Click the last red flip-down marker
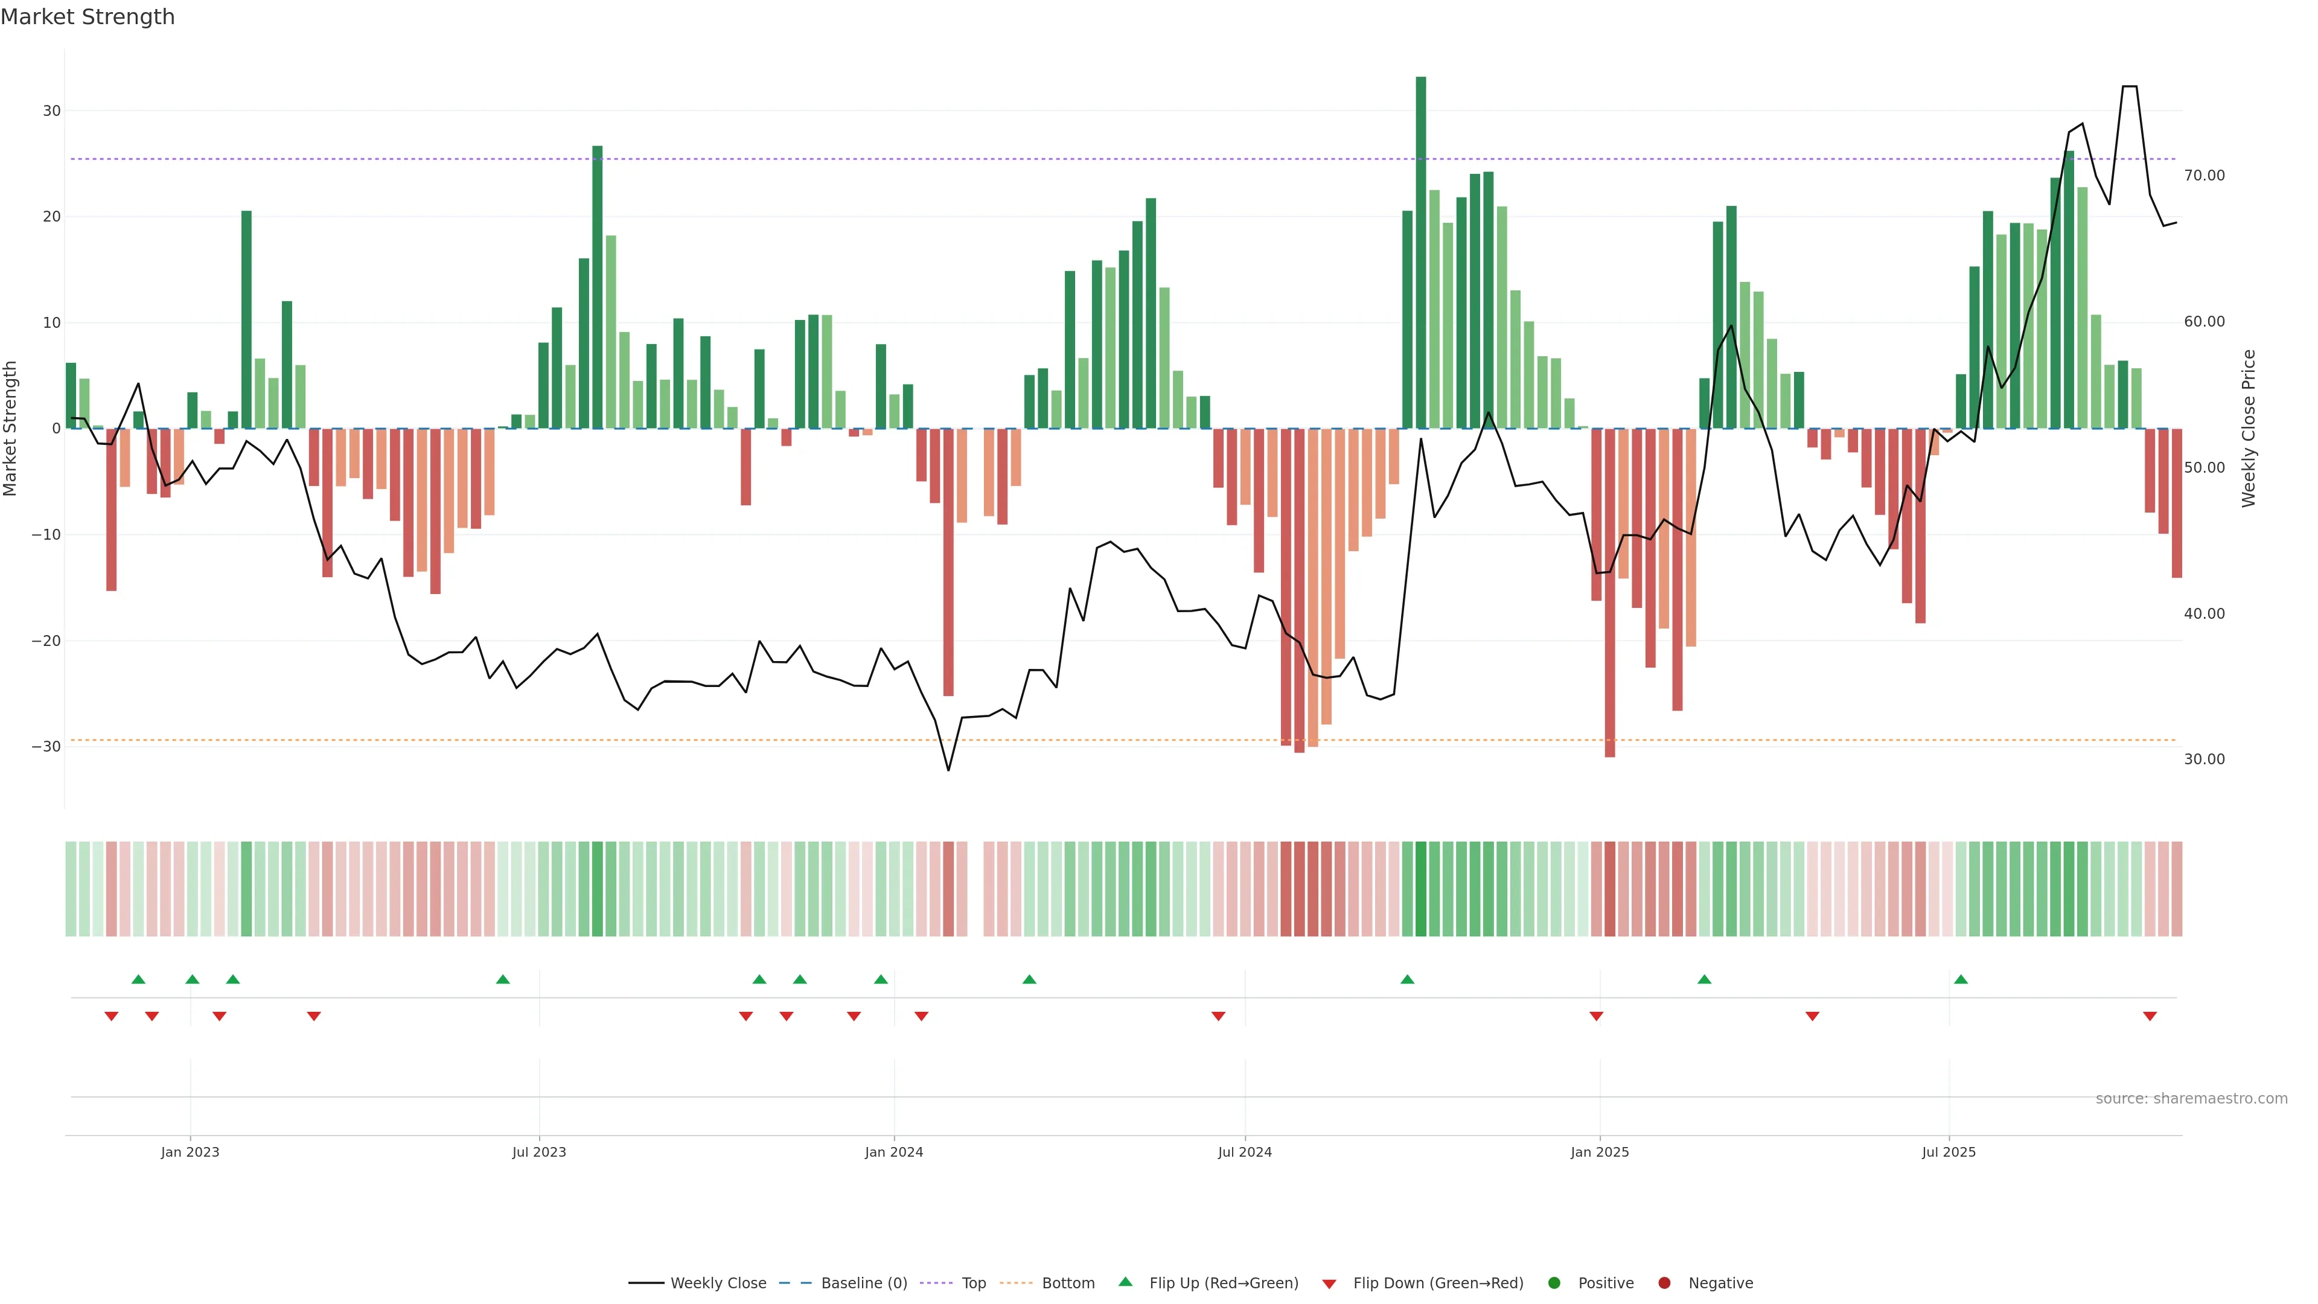Screen dimensions: 2318x1304 tap(2150, 1016)
